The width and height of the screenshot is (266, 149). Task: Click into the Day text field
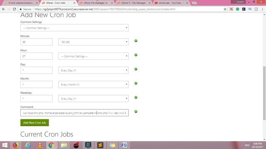pos(37,70)
